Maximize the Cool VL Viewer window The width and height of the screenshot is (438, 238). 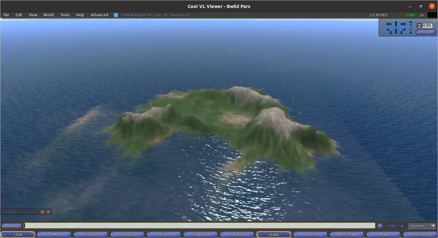[421, 6]
